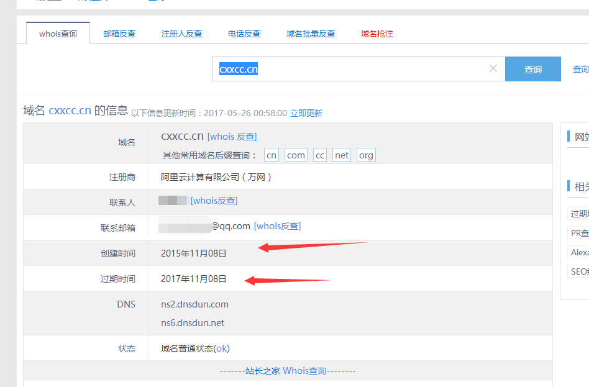Open the cxxcc.cn link in page heading
The height and width of the screenshot is (387, 589).
pos(70,111)
